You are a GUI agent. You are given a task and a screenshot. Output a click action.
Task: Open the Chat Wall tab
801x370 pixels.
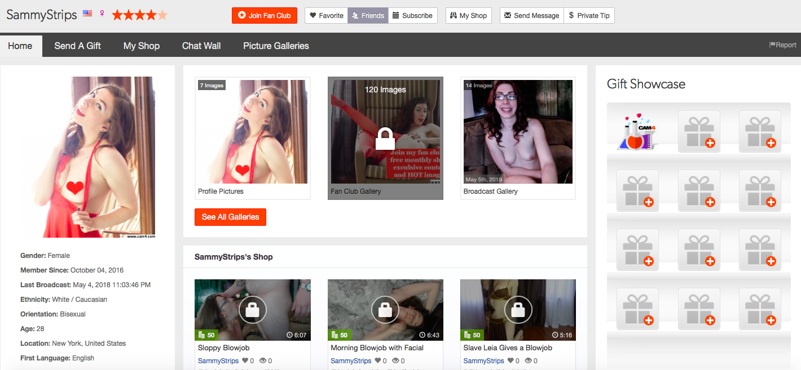[201, 46]
